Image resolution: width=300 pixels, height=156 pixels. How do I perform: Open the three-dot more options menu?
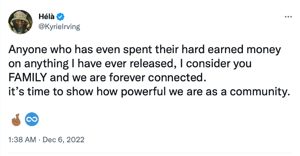288,17
